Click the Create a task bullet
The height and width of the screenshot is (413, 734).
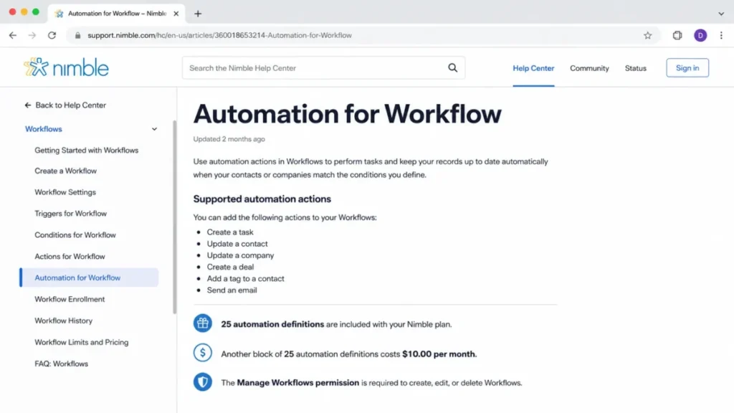click(x=230, y=232)
